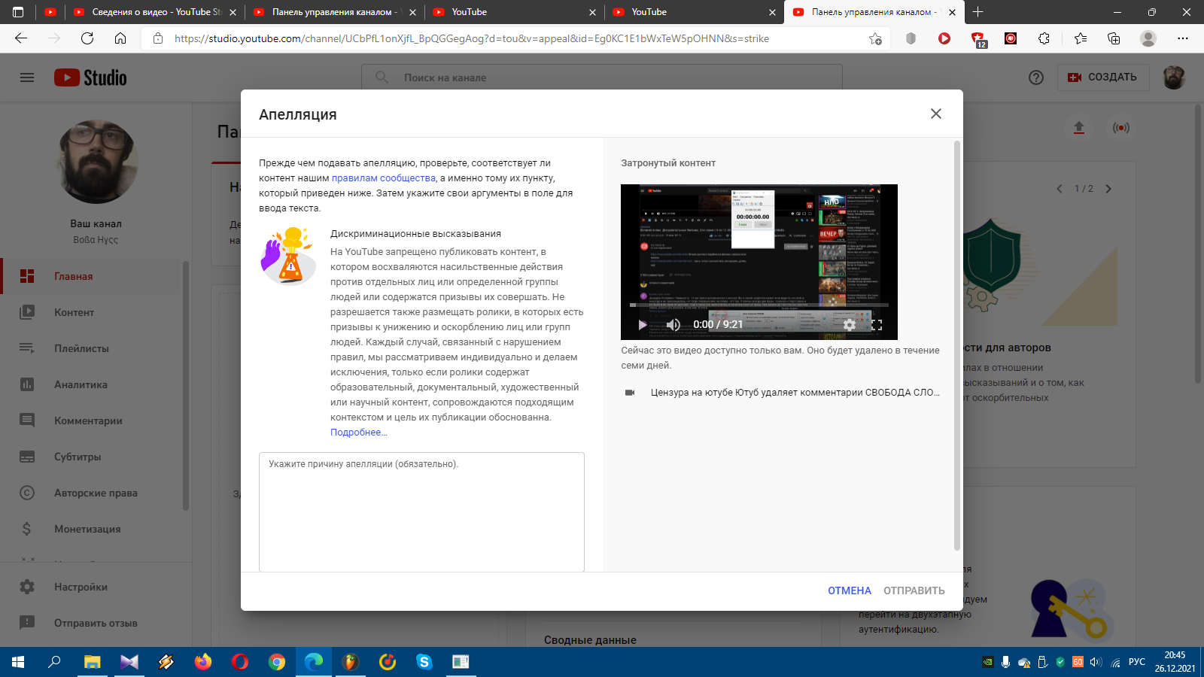Click the affected video thumbnail
1204x677 pixels.
(759, 262)
